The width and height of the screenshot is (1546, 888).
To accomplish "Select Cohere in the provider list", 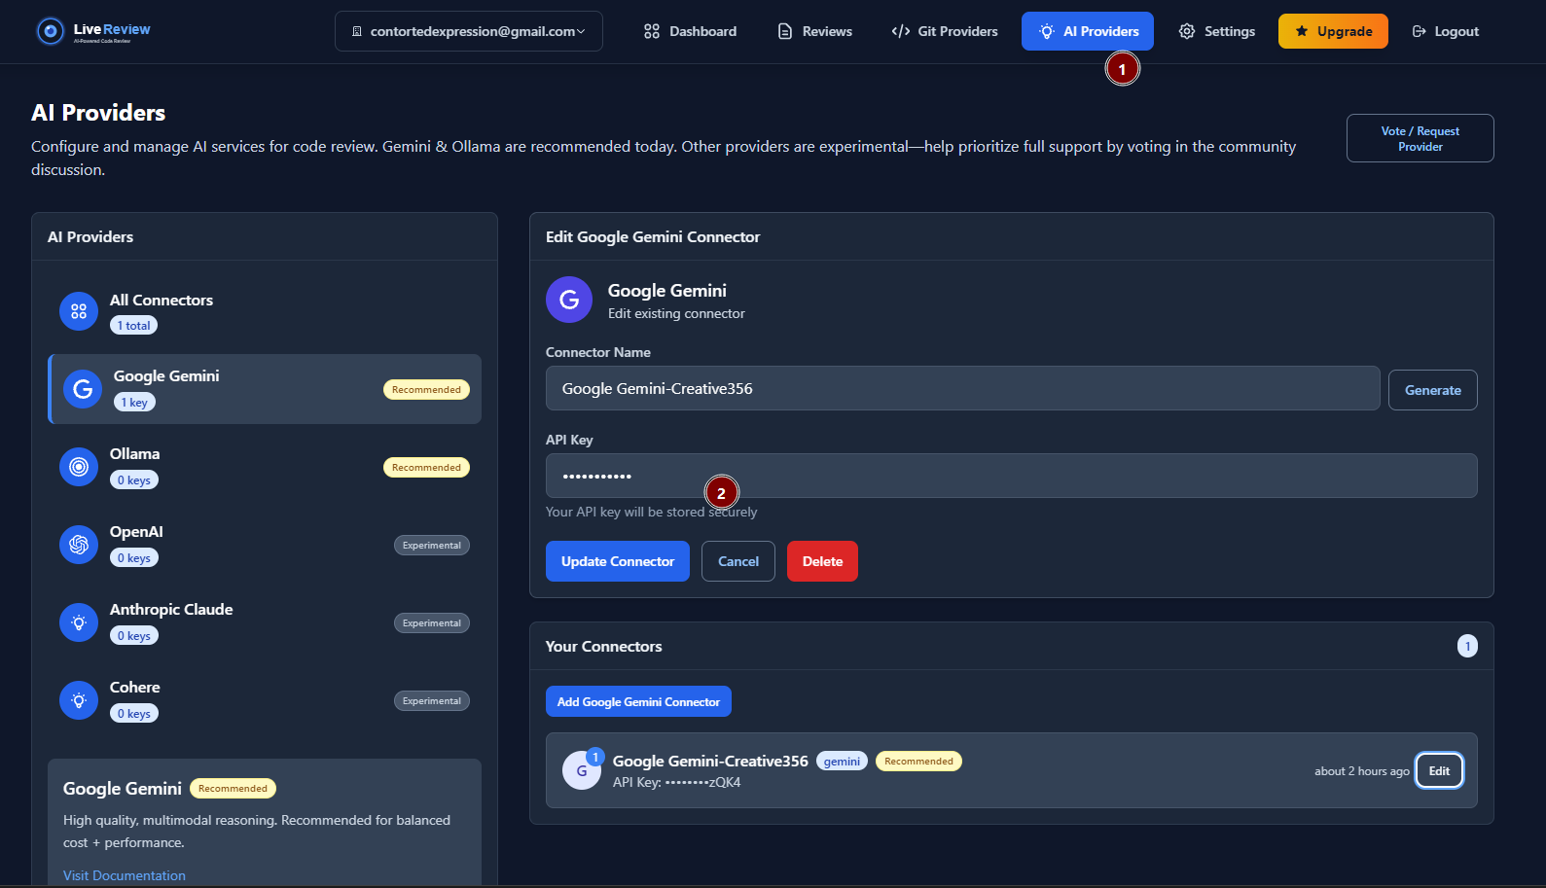I will [265, 700].
